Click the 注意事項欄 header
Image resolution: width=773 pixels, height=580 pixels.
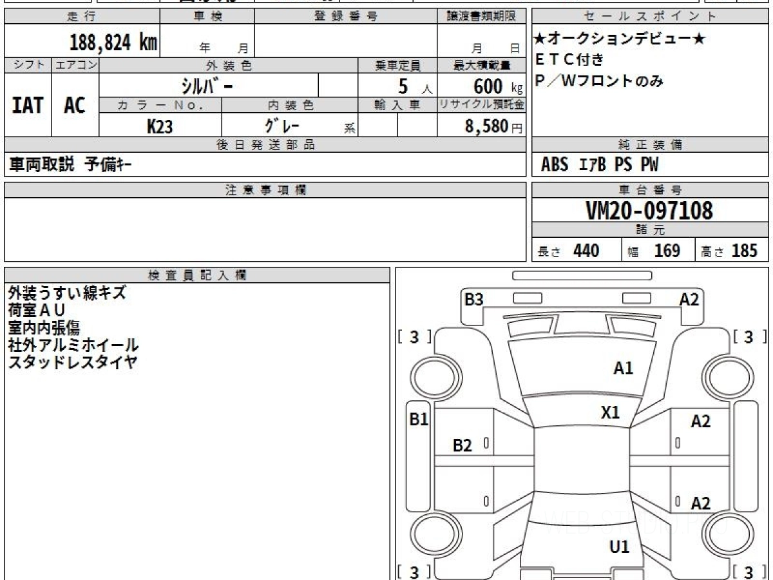(x=265, y=190)
